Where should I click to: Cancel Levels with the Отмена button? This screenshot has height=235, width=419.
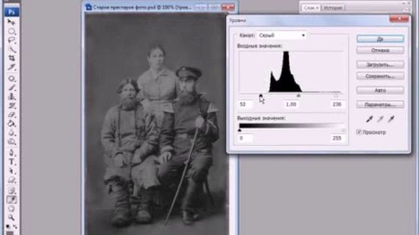[380, 50]
